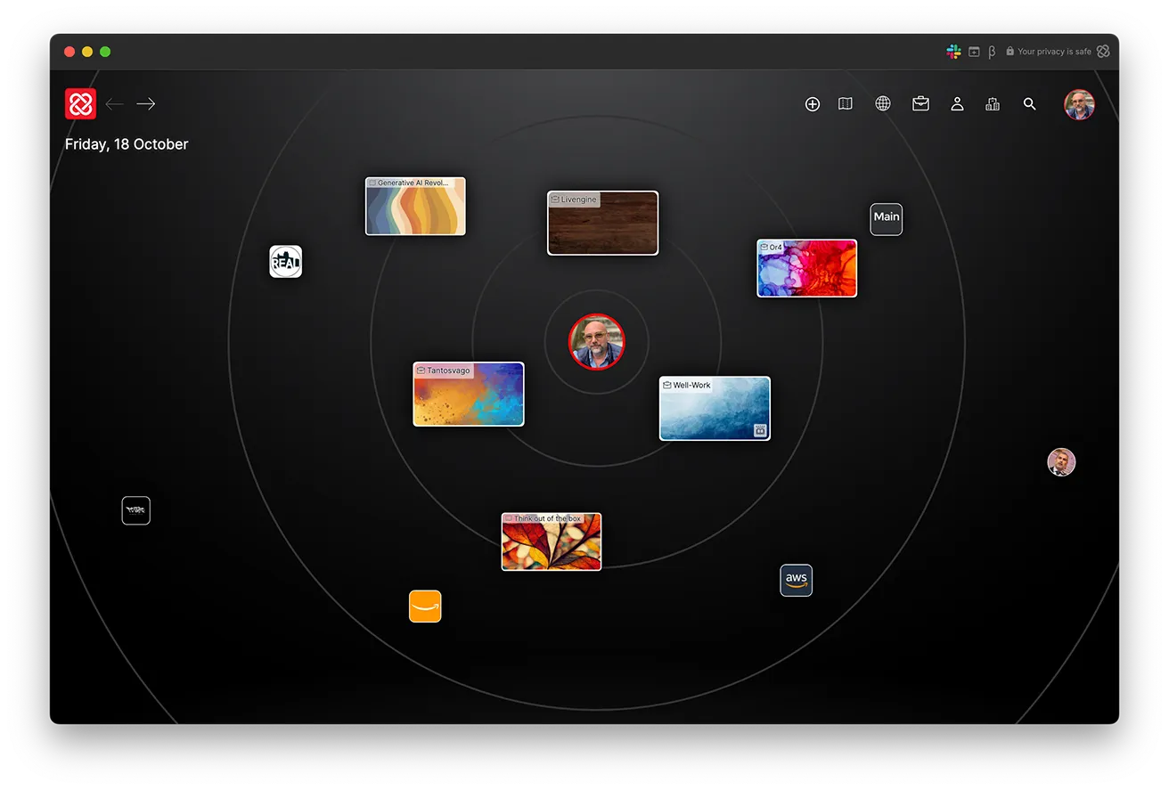Open the READ app tile
This screenshot has height=790, width=1169.
(x=286, y=262)
